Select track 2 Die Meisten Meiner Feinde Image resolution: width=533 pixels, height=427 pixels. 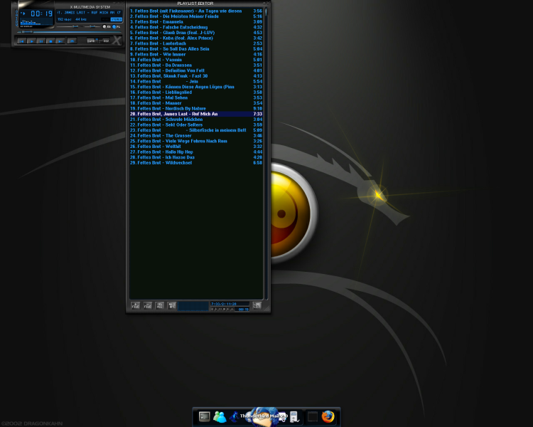coord(196,16)
